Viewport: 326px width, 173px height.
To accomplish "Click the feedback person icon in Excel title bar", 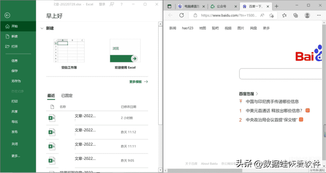I will click(112, 4).
